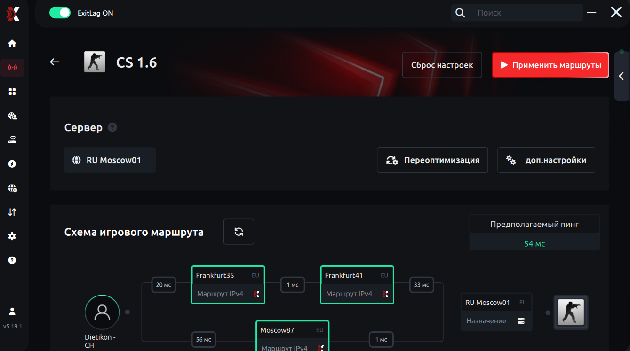630x351 pixels.
Task: Click the lightning bolt icon in sidebar
Action: 12,164
